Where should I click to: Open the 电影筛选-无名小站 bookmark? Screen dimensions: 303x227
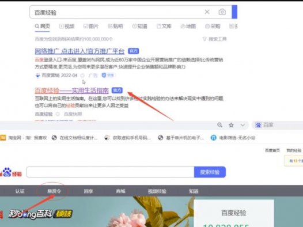(233, 138)
